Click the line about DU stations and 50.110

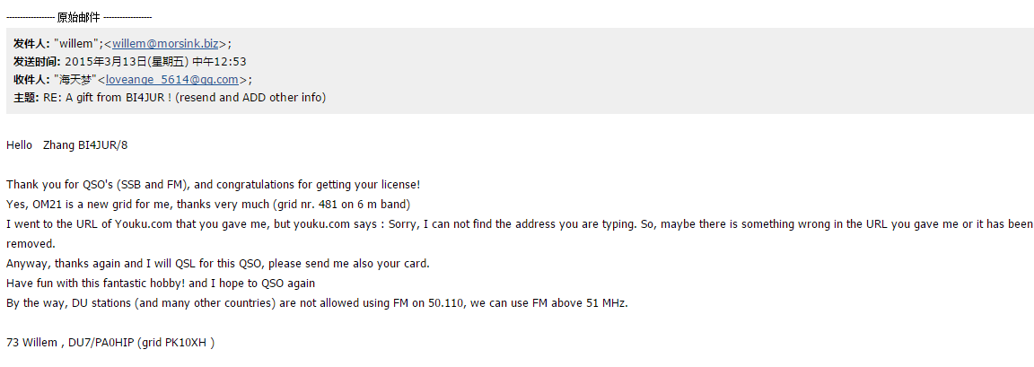pyautogui.click(x=317, y=304)
